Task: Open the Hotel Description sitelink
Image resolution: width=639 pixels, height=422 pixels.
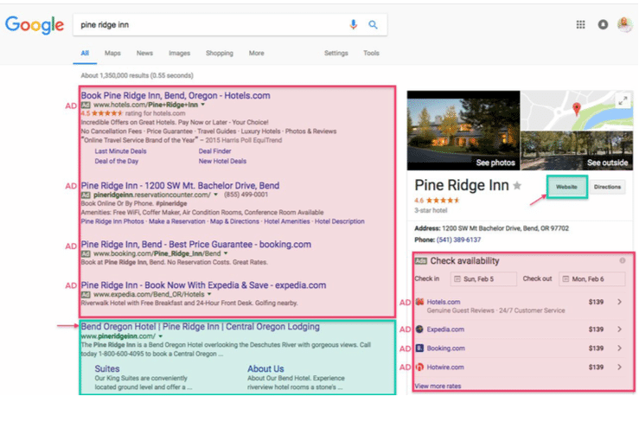Action: point(340,221)
